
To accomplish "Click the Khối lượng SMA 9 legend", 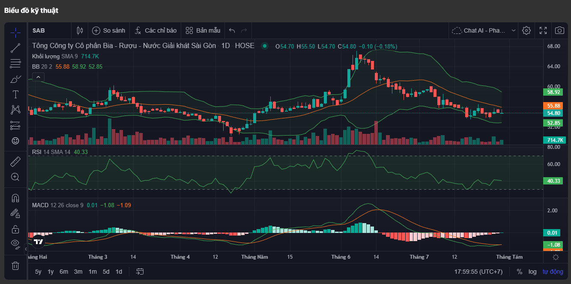I will coord(55,56).
